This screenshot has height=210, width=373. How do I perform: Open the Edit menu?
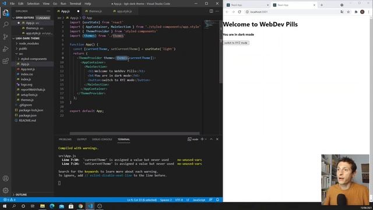tap(21, 3)
